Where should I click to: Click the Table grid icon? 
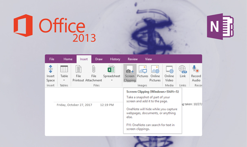tap(64, 69)
